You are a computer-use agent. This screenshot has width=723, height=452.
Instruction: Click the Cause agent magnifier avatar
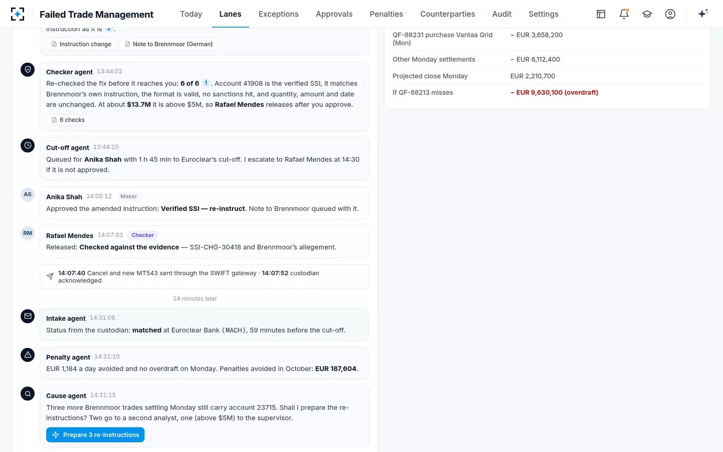28,394
